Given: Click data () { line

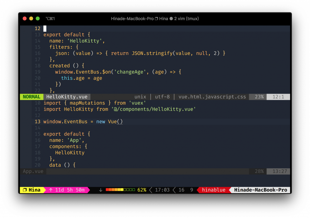Looking at the screenshot, I should [x=62, y=165].
